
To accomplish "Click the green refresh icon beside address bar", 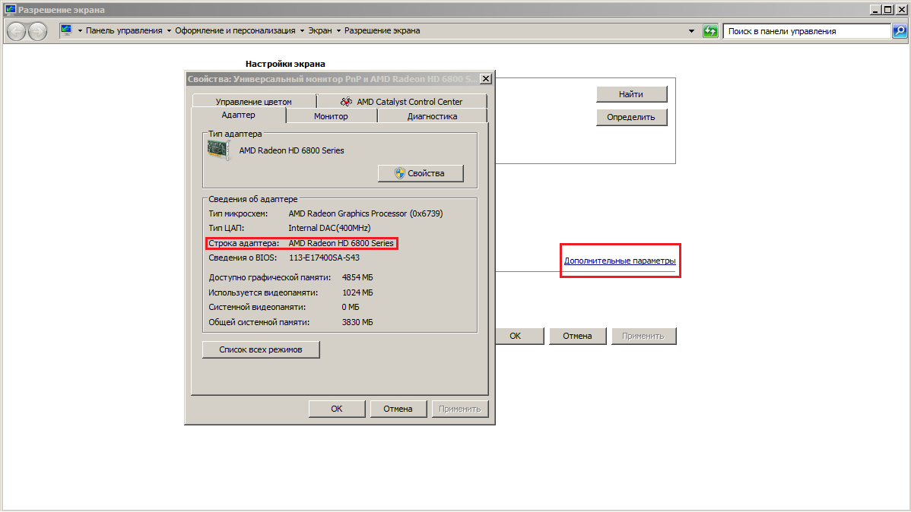I will pos(710,31).
